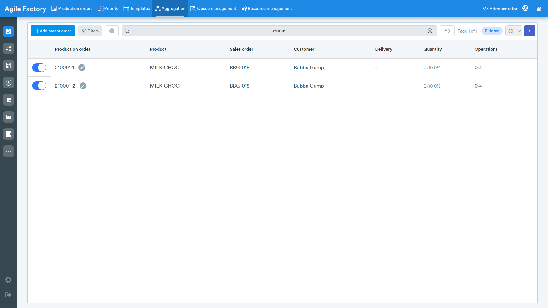This screenshot has height=308, width=548.
Task: Click Add parent order button
Action: tap(53, 31)
